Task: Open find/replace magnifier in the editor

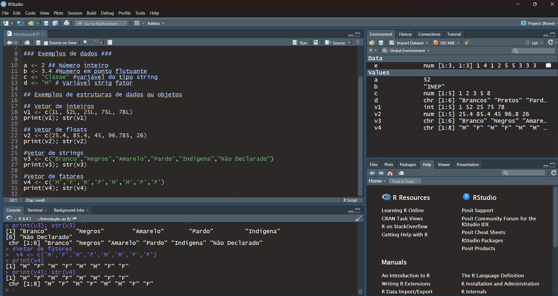Action: [86, 42]
